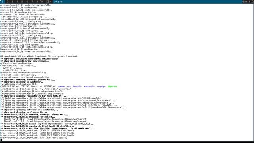
Task: Click 'Generating GNU libc locales...' line
Action: point(18,66)
